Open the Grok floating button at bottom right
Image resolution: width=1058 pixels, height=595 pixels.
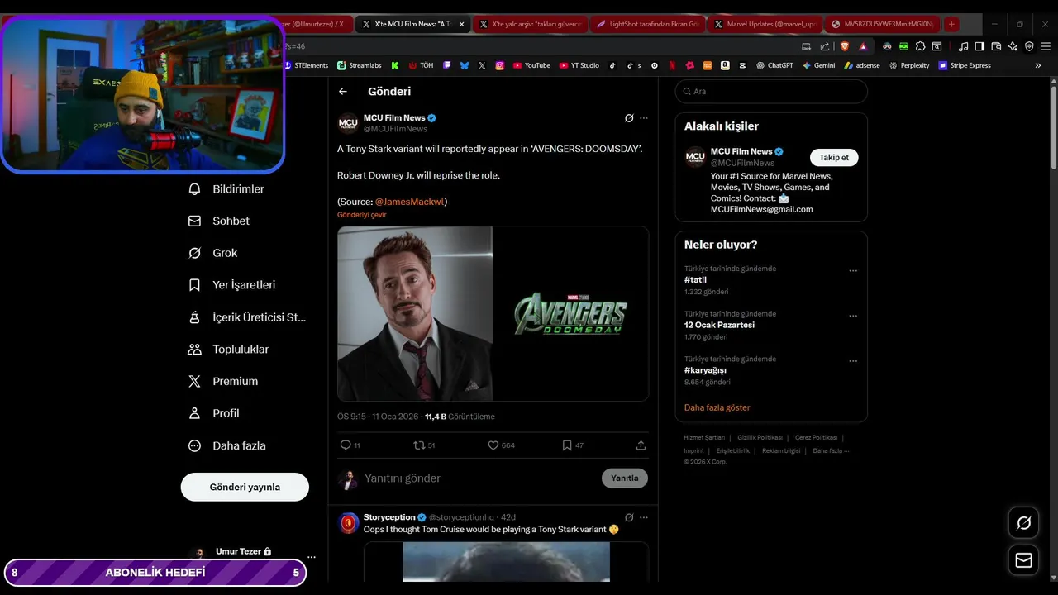pos(1024,522)
